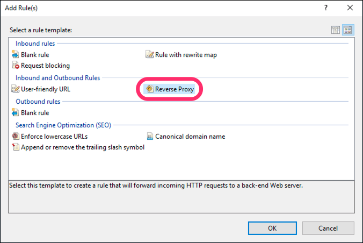Collapse Search Engine Optimization (SEO) group
This screenshot has height=243, width=363.
pyautogui.click(x=63, y=125)
